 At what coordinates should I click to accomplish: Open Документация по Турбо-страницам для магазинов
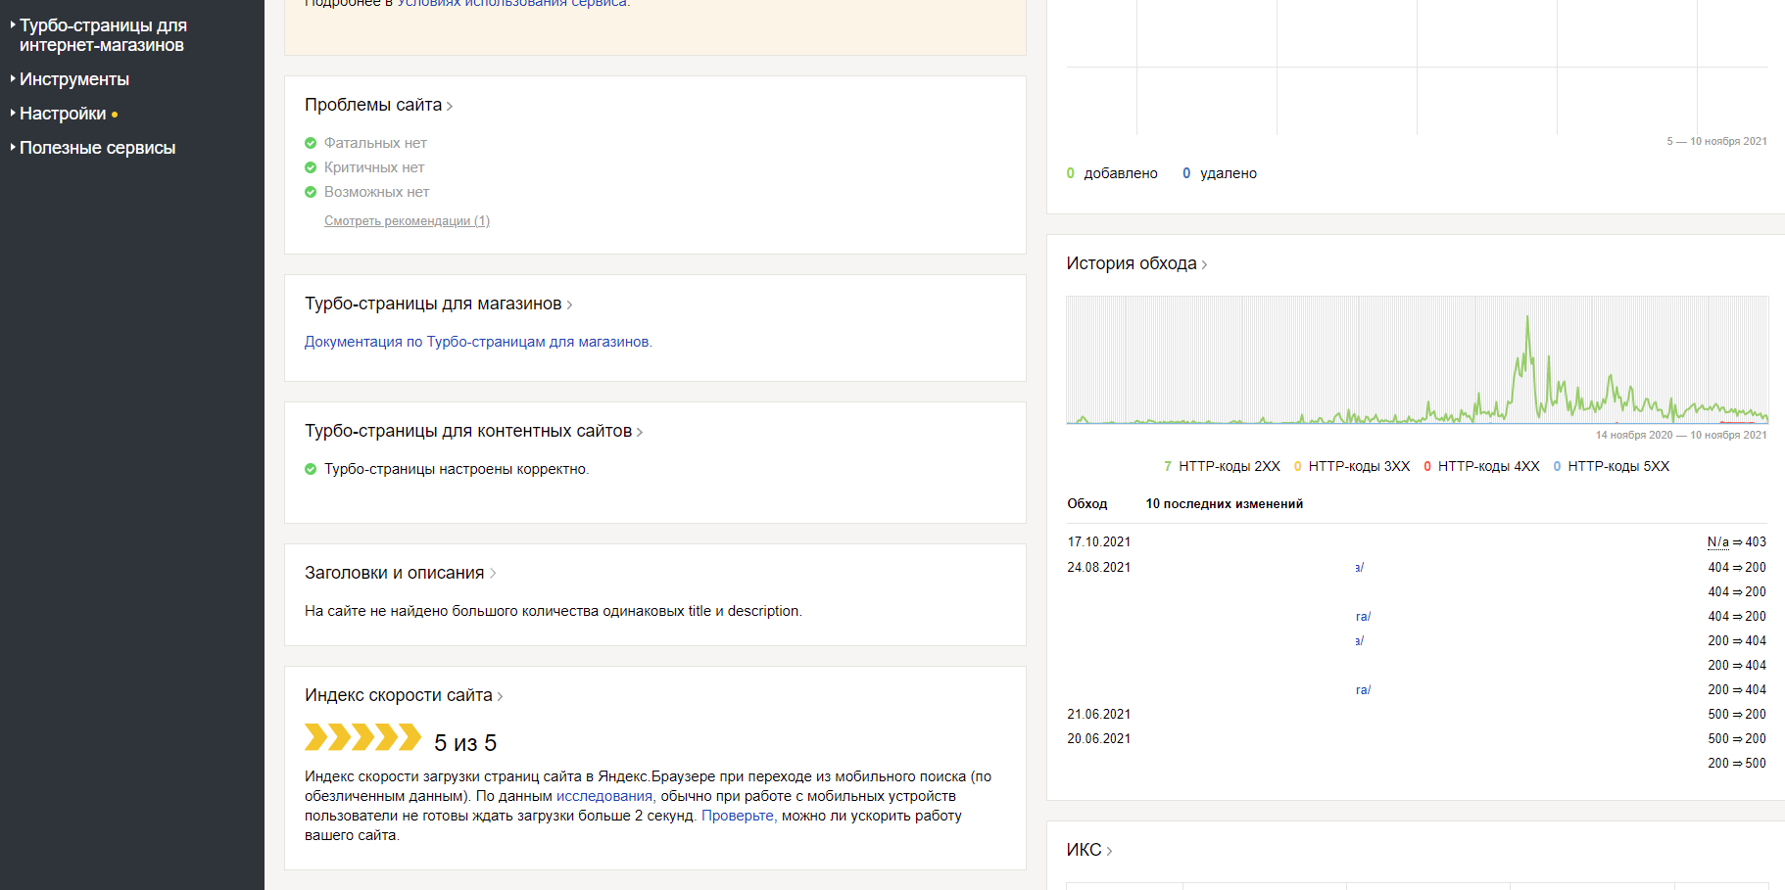[477, 342]
